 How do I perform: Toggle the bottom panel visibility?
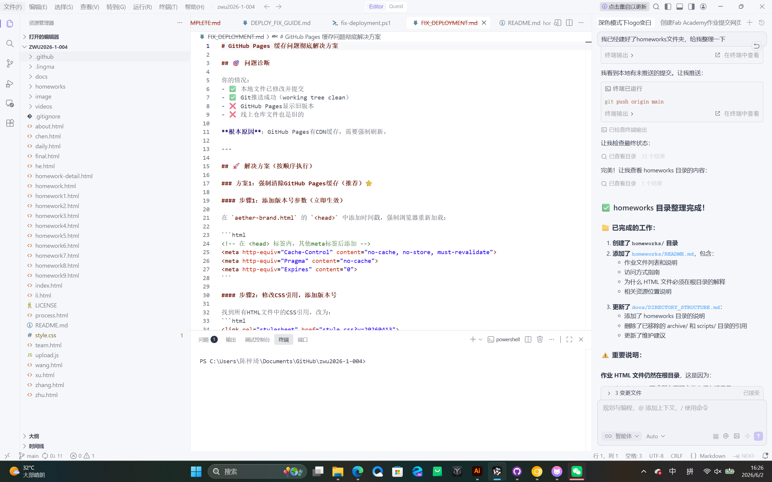point(680,7)
